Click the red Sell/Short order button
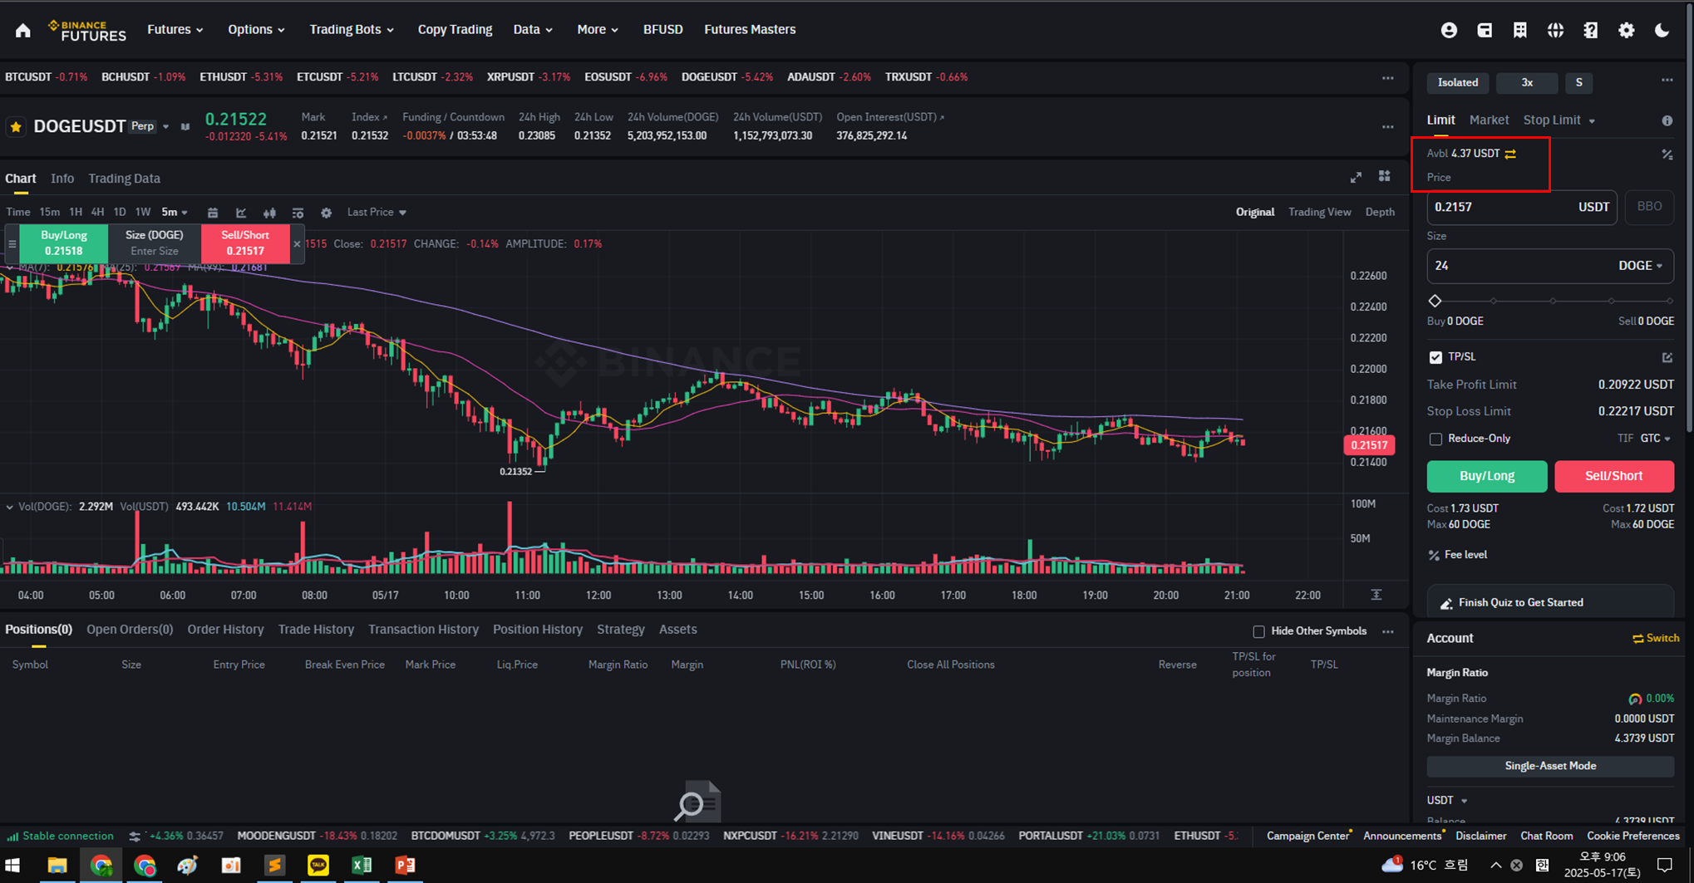Viewport: 1694px width, 883px height. (x=1614, y=476)
